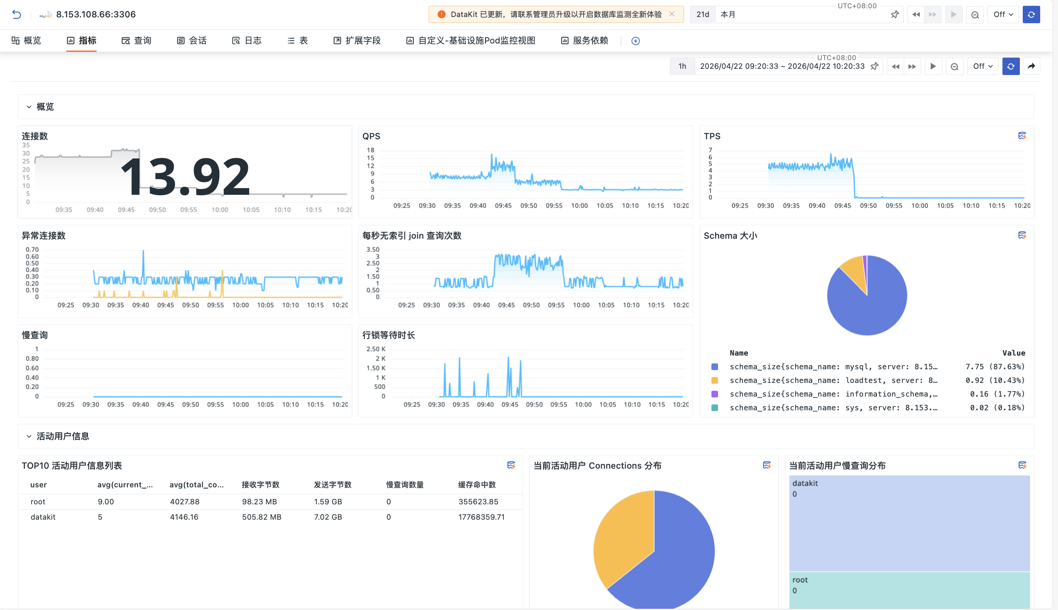Open 慢查询分布 panel query icon
This screenshot has height=610, width=1058.
pyautogui.click(x=1022, y=465)
